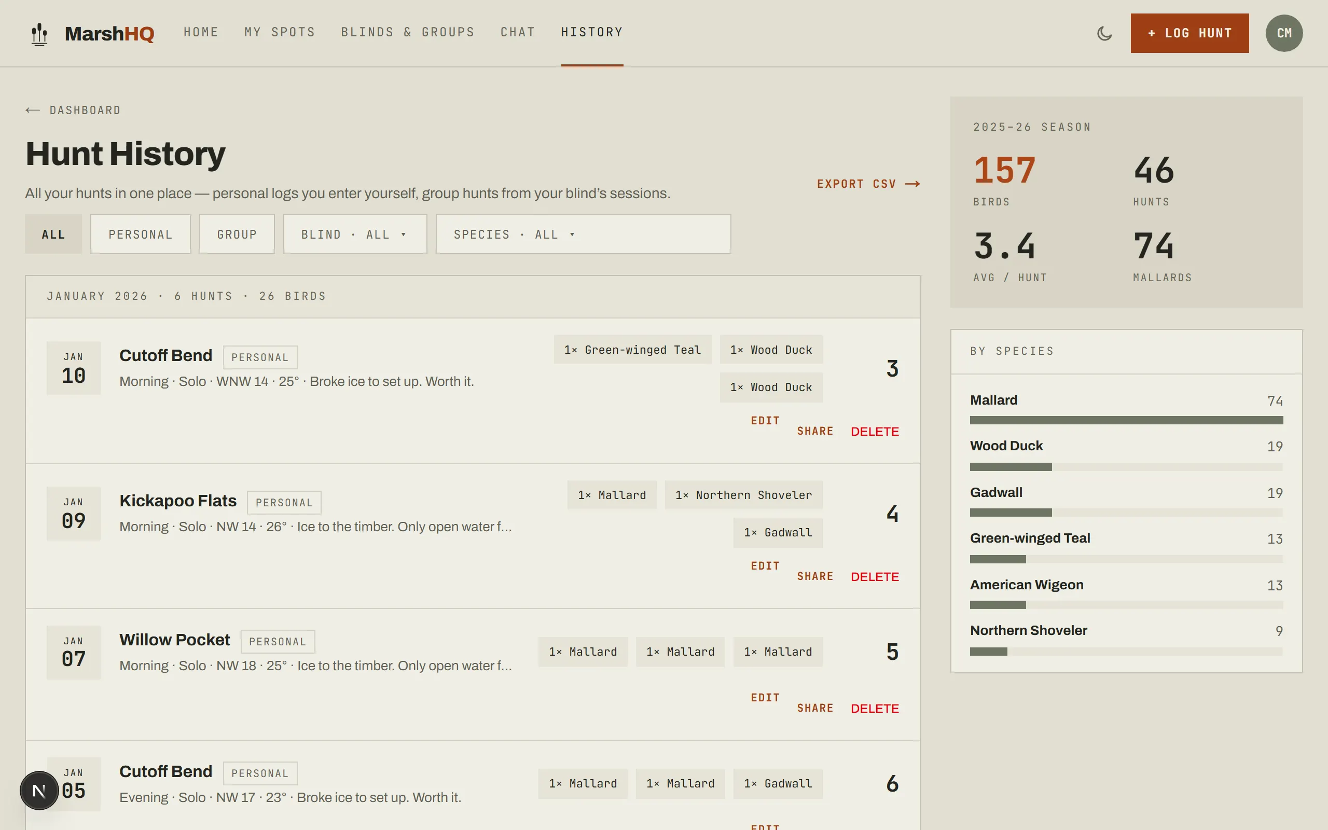Click the 3.4 Avg / Hunt stat
Screen dimensions: 1328x830
[1009, 256]
